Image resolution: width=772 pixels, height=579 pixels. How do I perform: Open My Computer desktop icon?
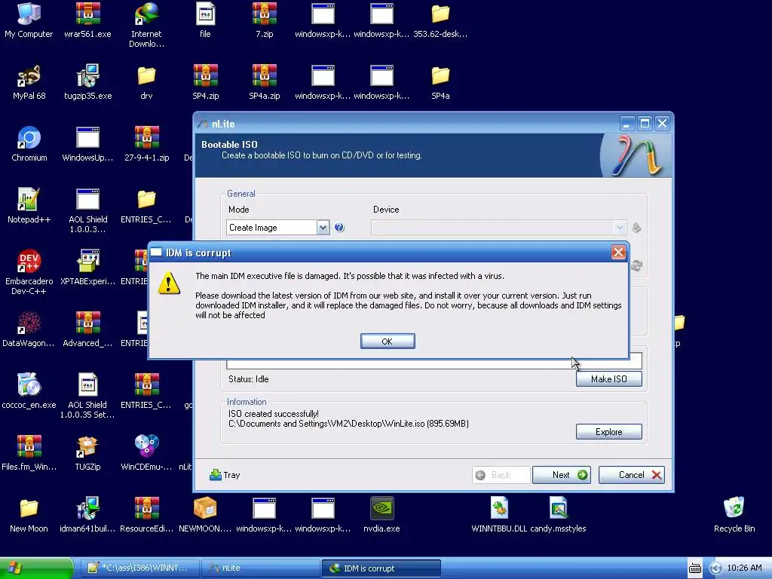coord(29,20)
